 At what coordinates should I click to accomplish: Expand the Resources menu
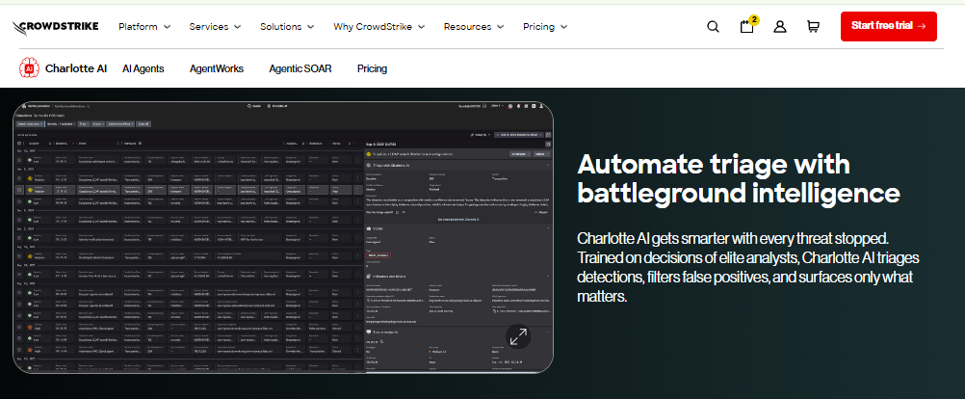pos(474,26)
